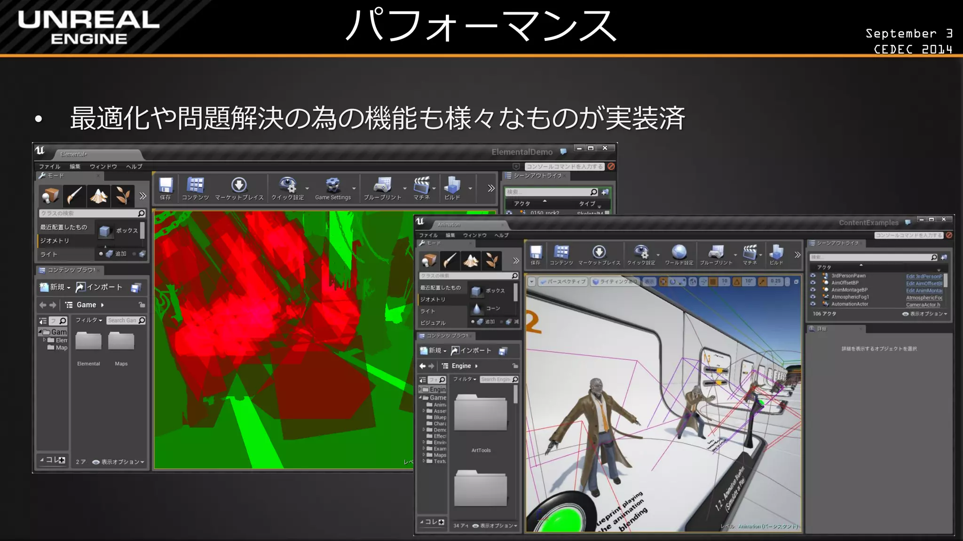
Task: Toggle rotation snap icon in ContentExamples viewport
Action: (737, 282)
